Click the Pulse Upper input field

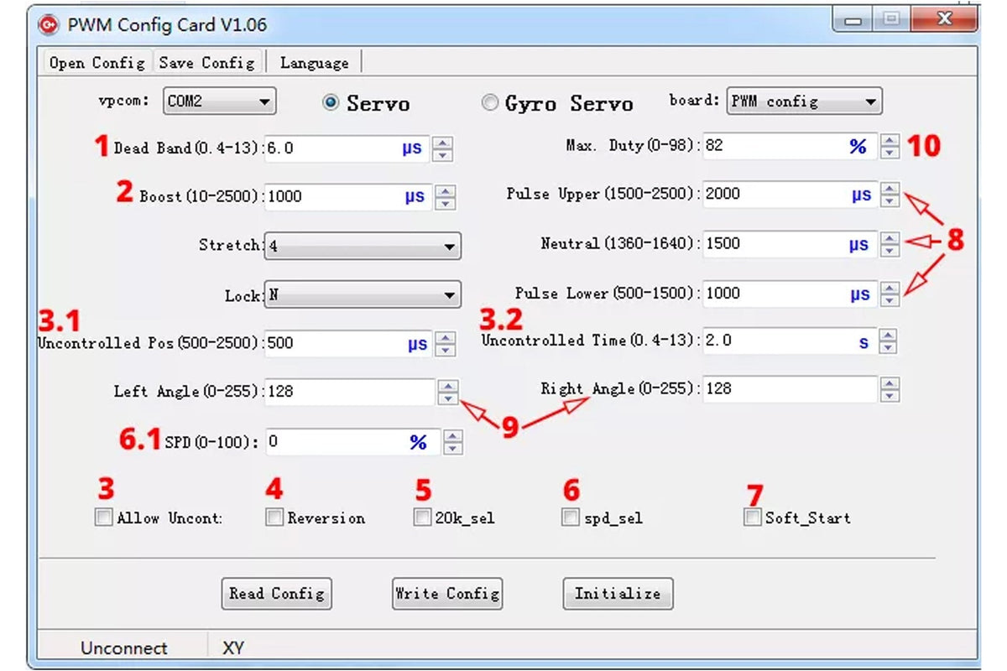coord(790,195)
